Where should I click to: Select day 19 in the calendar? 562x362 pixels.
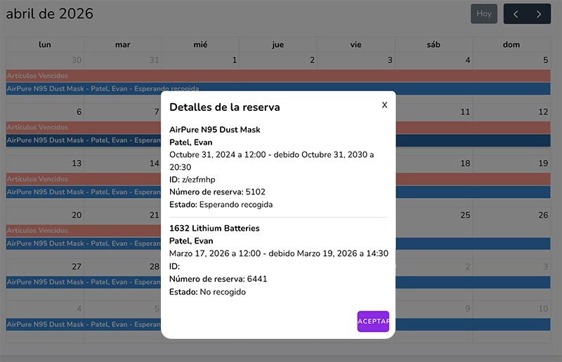(542, 163)
